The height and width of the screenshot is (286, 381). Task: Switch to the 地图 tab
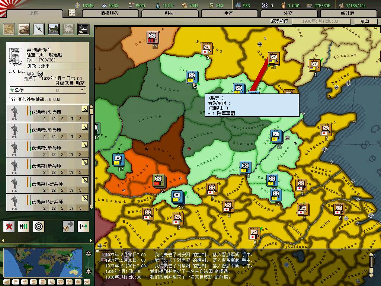34,13
